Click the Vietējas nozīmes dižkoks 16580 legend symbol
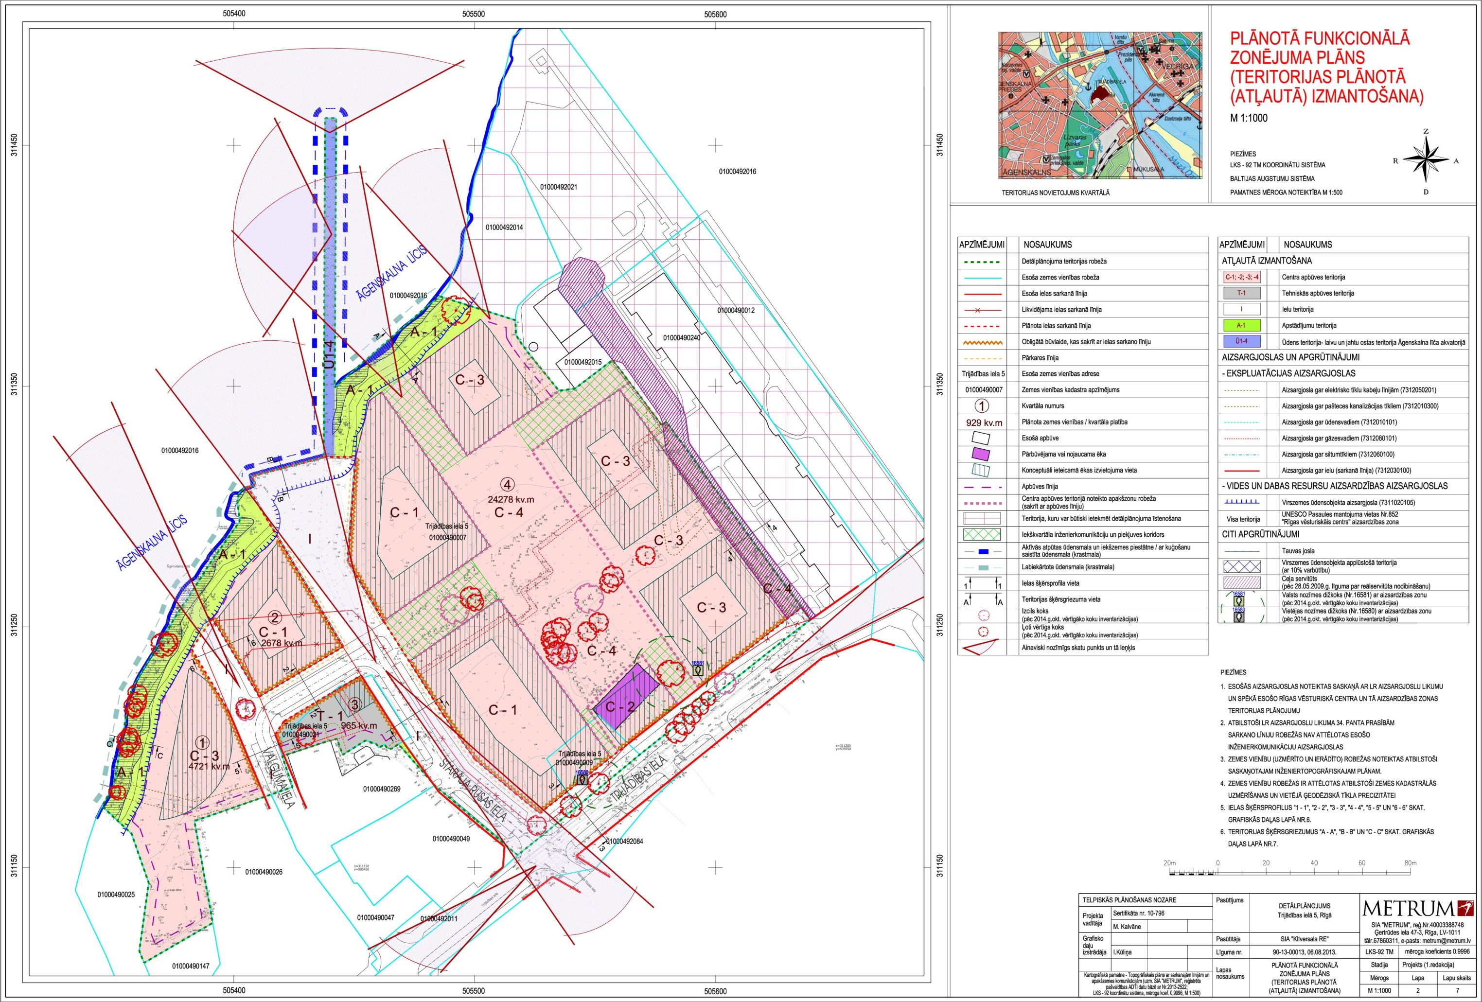The width and height of the screenshot is (1482, 1002). [x=1239, y=615]
